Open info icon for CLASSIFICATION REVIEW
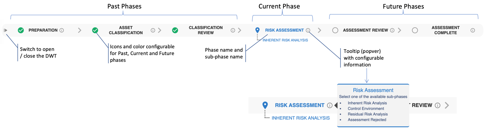486x131 pixels. point(233,30)
